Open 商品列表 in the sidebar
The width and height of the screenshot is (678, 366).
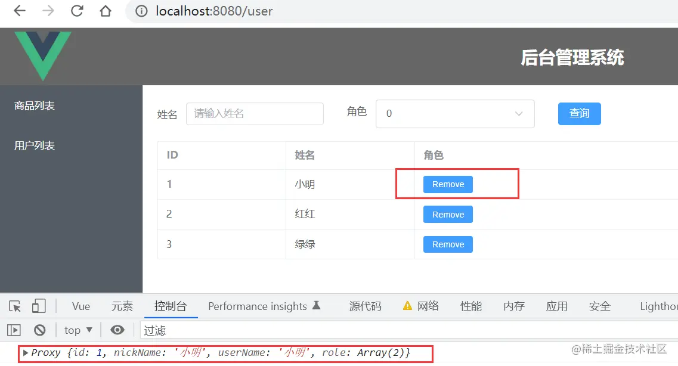(34, 106)
